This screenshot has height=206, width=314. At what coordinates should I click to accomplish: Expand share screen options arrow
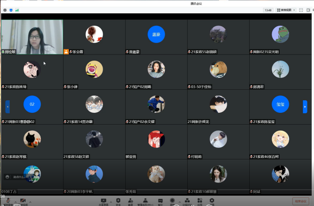110,201
